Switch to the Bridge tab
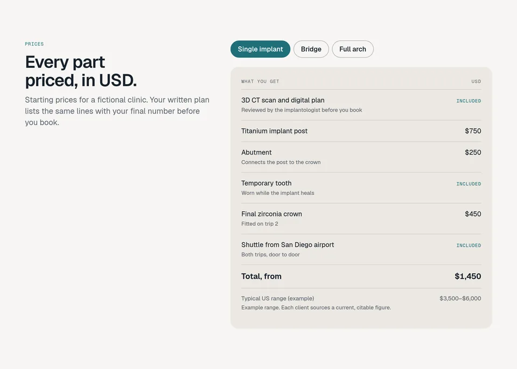Screen dimensions: 517x369 click(x=311, y=49)
